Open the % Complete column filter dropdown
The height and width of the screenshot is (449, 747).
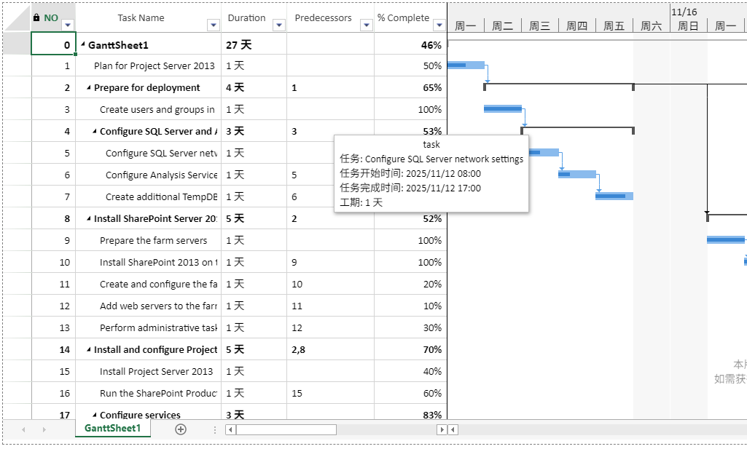coord(438,25)
